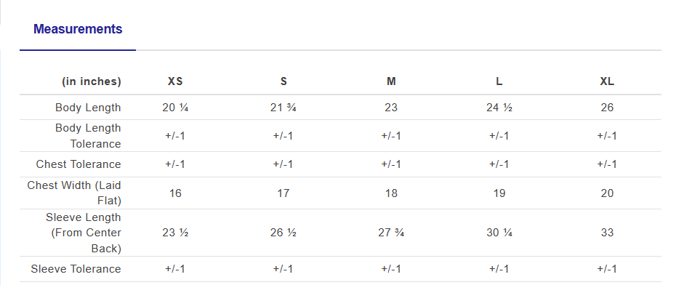Click the Sleeve Length (From Center Back) label

84,233
